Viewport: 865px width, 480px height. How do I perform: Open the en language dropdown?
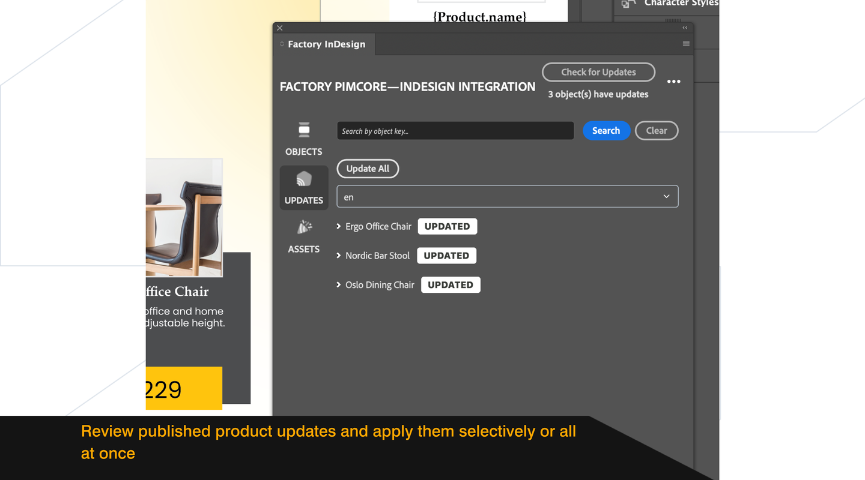(508, 196)
